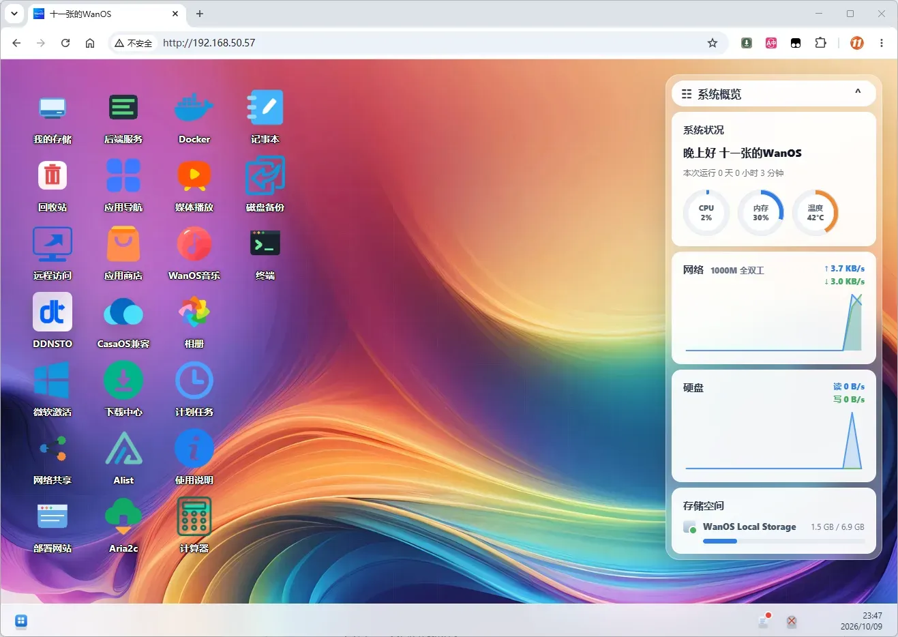Viewport: 898px width, 637px height.
Task: Open the 应用商店 app store icon
Action: coord(123,244)
